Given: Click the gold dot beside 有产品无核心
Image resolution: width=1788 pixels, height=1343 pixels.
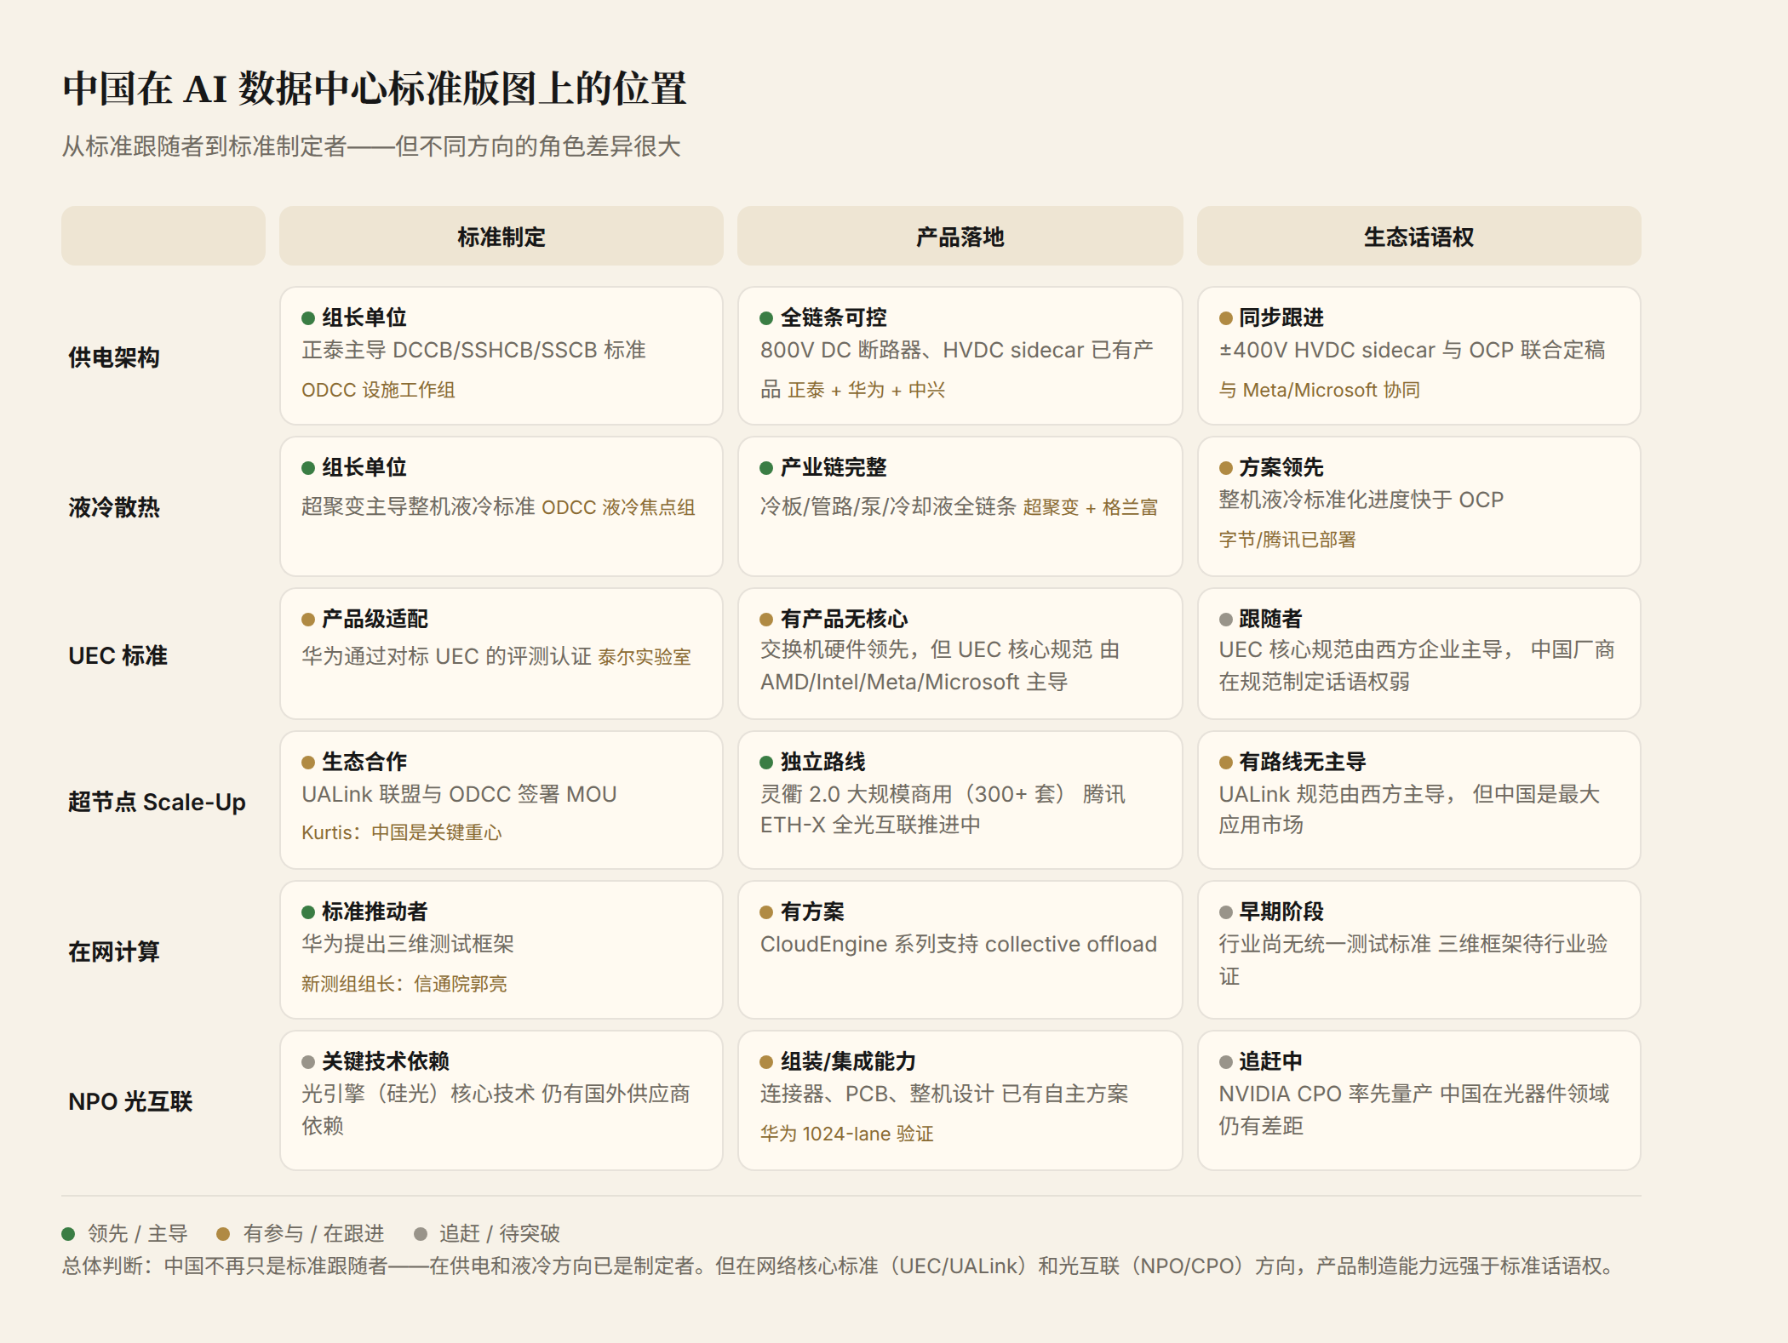Looking at the screenshot, I should (x=766, y=620).
